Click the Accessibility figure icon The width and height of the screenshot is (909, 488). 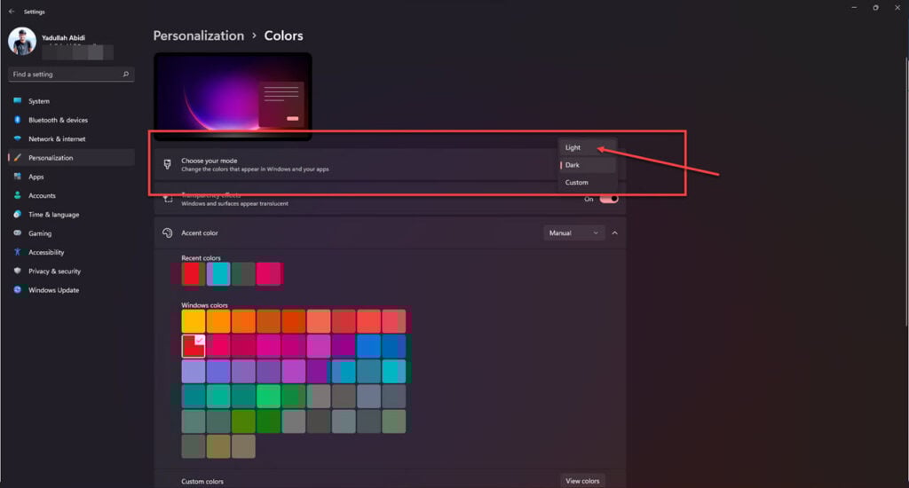pos(18,252)
